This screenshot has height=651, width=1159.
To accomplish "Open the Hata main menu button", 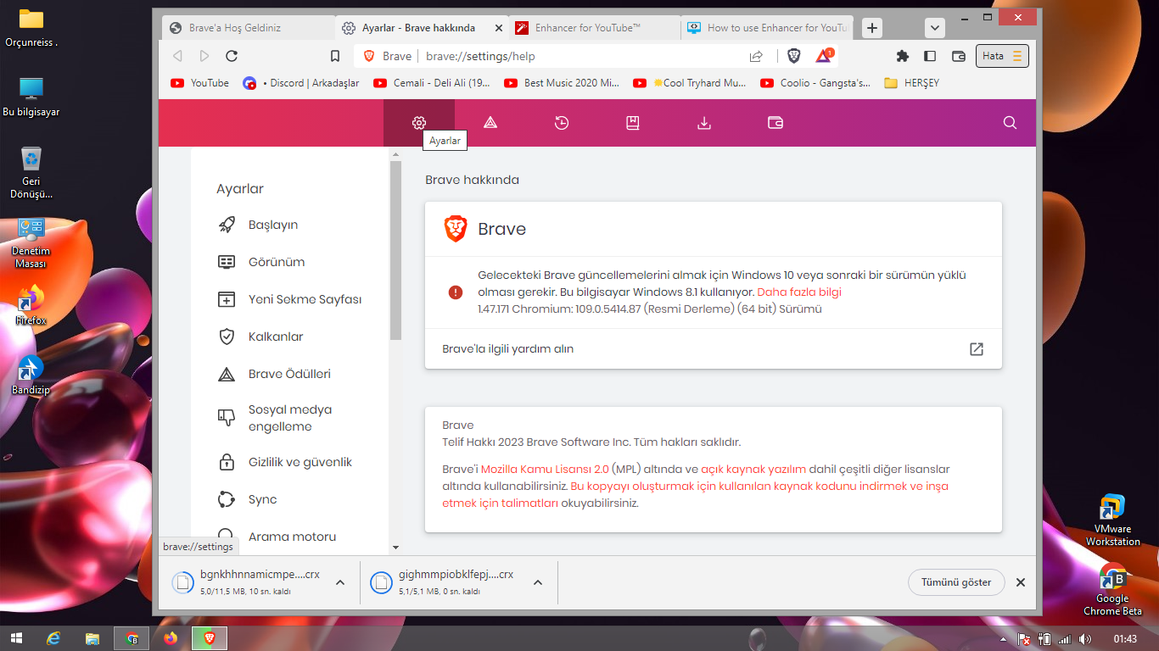I will [1003, 56].
